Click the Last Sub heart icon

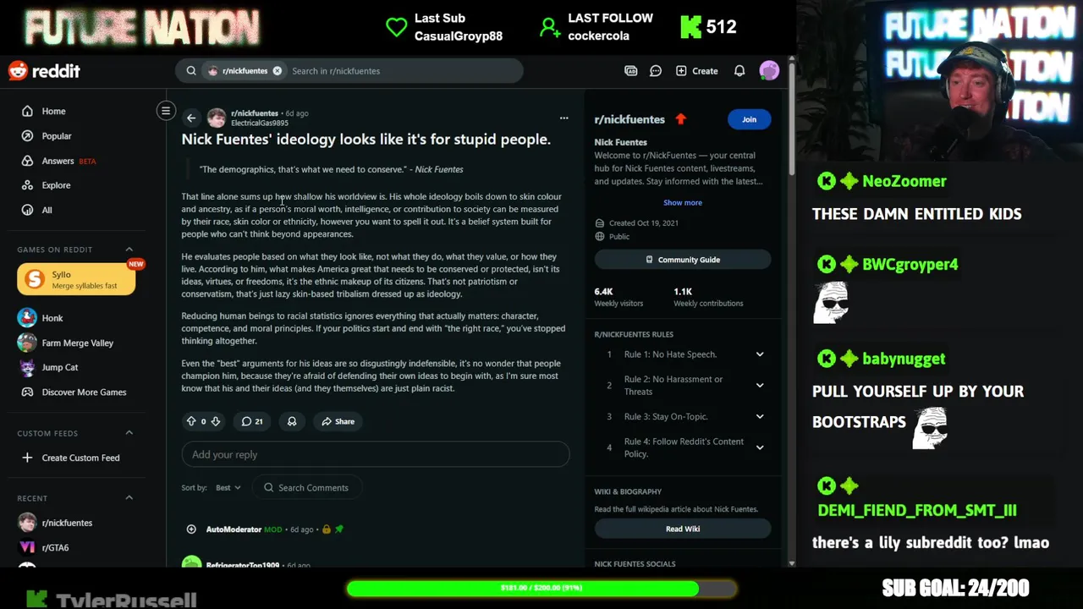(x=396, y=27)
